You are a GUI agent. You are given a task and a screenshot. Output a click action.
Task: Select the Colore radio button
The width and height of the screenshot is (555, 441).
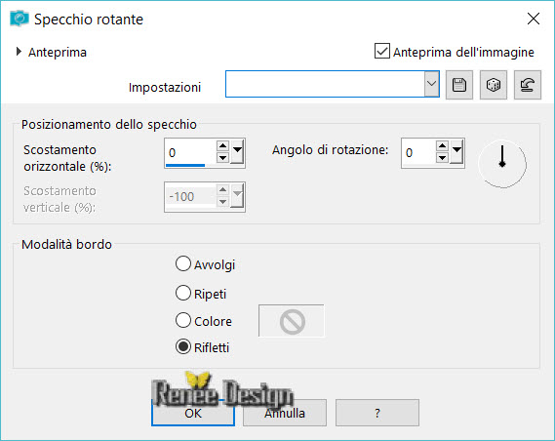183,320
